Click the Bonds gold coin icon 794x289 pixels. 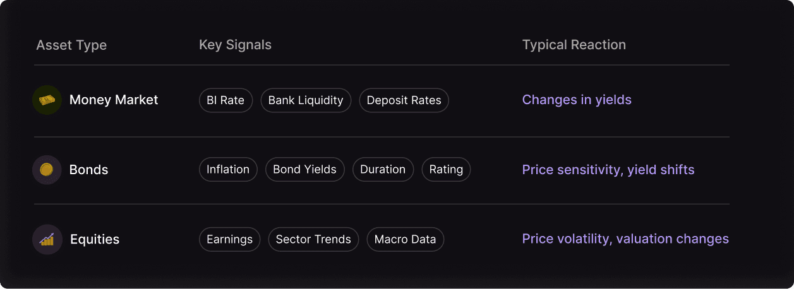47,170
